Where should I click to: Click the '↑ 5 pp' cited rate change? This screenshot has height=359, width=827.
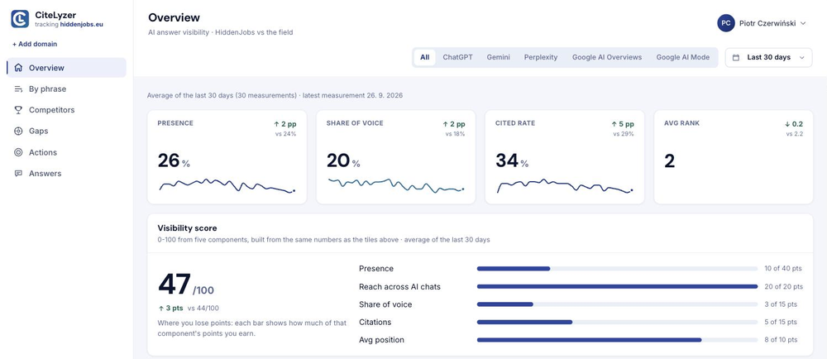tap(623, 124)
